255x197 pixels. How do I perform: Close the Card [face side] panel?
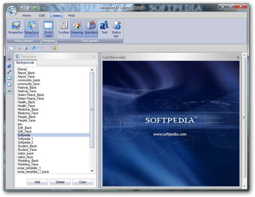[238, 57]
